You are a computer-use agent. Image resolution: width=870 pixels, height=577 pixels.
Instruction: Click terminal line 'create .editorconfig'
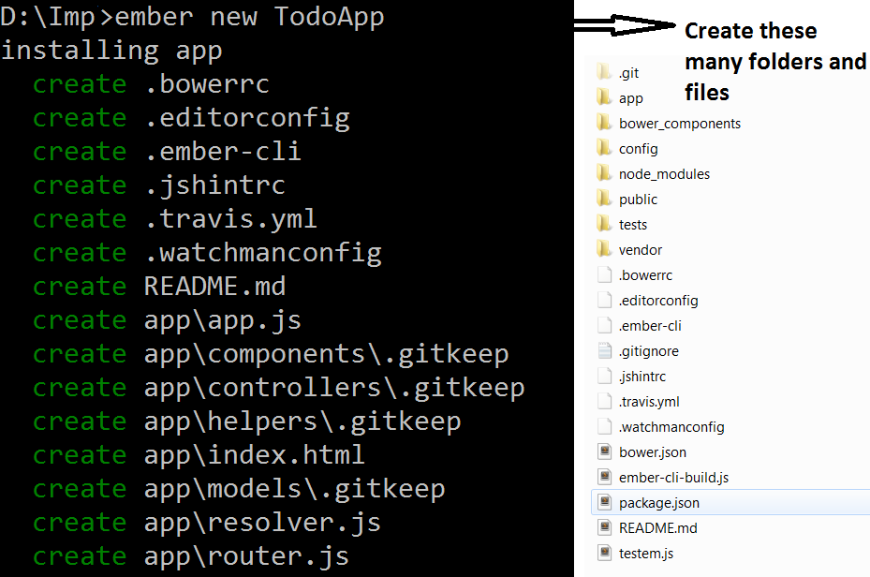coord(191,119)
